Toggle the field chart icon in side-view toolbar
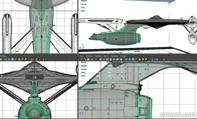The image size is (197, 119). point(114,59)
